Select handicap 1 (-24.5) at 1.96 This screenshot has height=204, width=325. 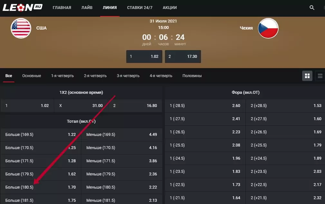[205, 158]
